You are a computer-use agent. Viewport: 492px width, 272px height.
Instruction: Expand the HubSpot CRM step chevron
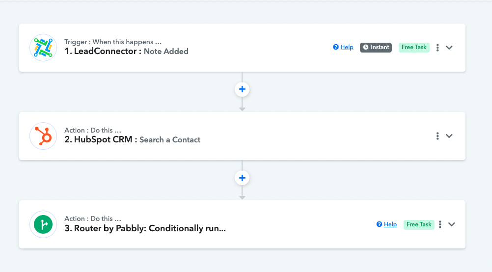(x=449, y=136)
